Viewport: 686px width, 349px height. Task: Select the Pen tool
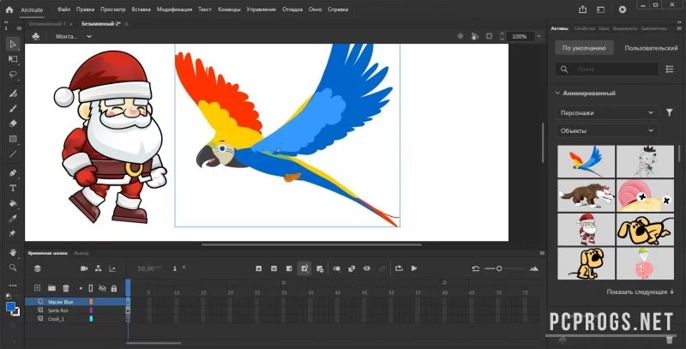coord(13,173)
